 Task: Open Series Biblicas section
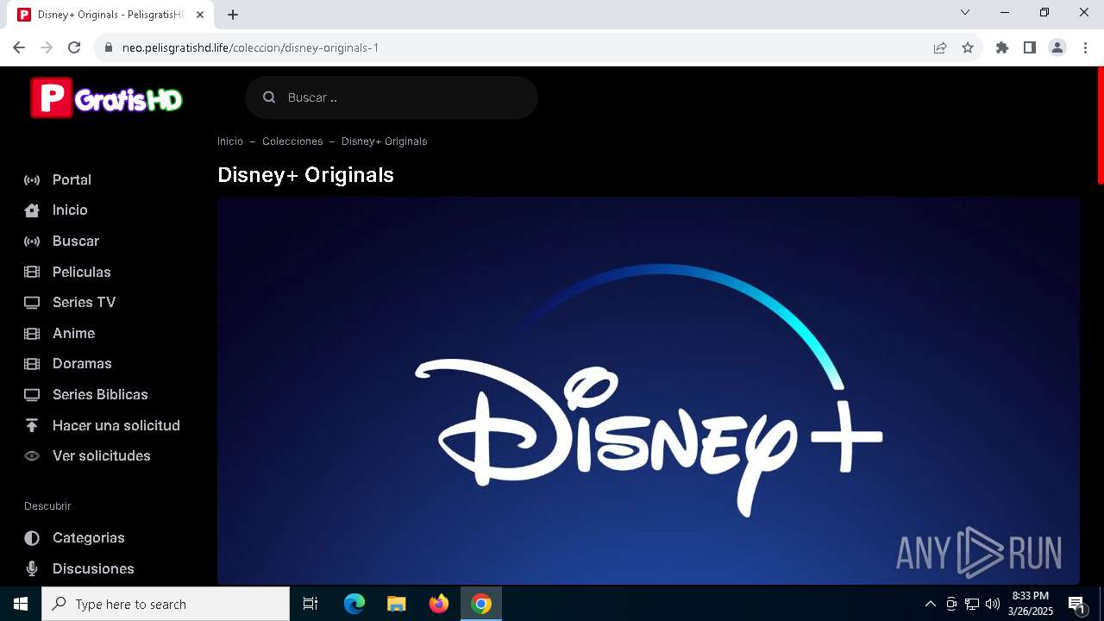(100, 395)
